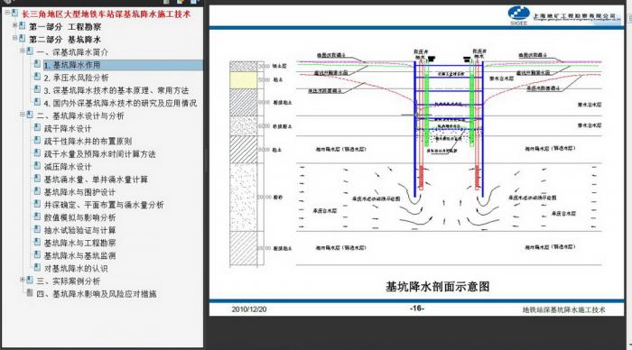Click the dewatering cross-section diagram
This screenshot has height=350, width=632.
415,158
